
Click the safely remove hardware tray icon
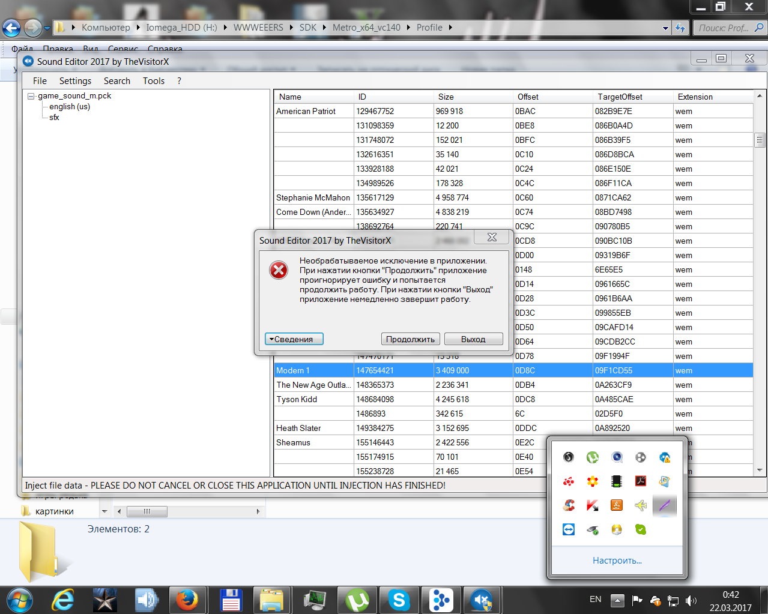[x=593, y=529]
